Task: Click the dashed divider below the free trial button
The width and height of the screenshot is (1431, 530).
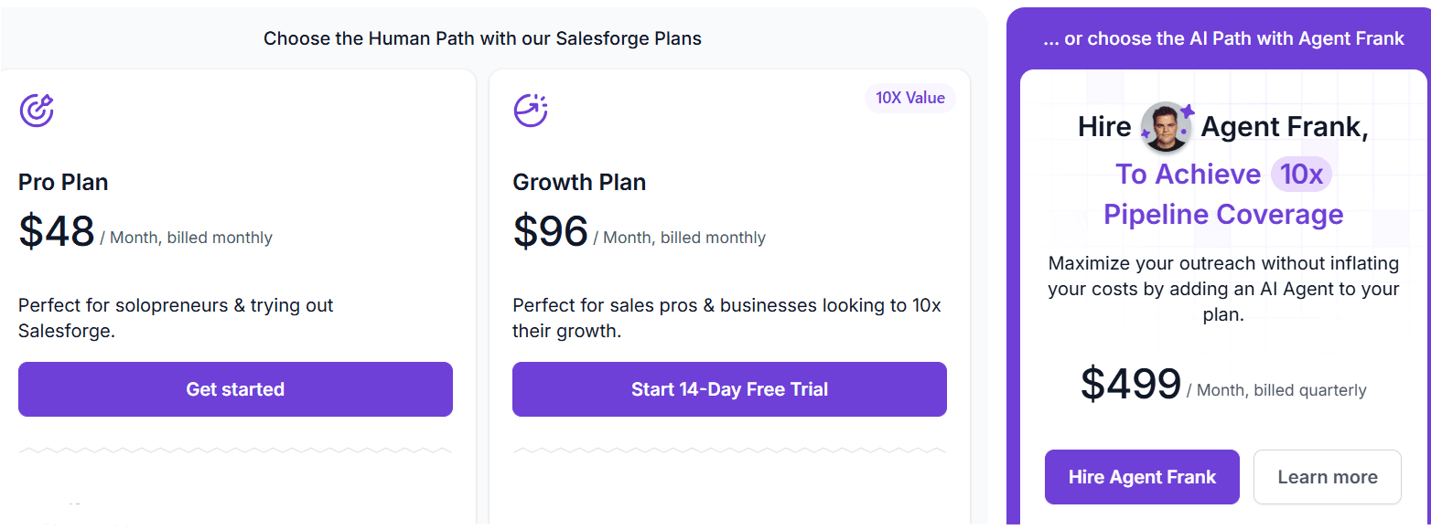Action: point(729,448)
